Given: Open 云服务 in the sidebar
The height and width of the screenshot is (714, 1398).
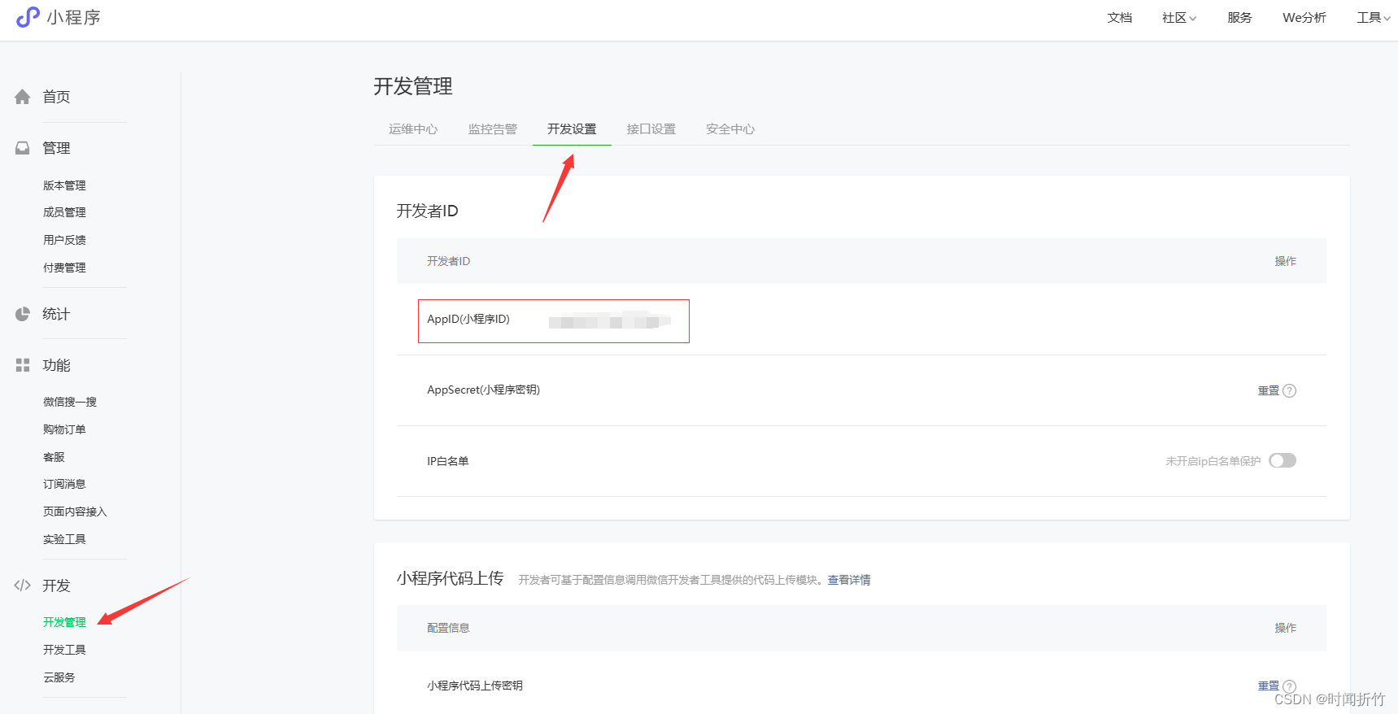Looking at the screenshot, I should (x=59, y=677).
